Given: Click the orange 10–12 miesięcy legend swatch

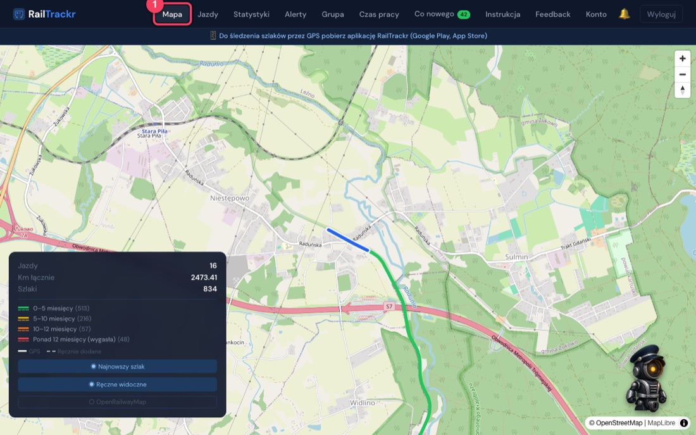Looking at the screenshot, I should (23, 329).
